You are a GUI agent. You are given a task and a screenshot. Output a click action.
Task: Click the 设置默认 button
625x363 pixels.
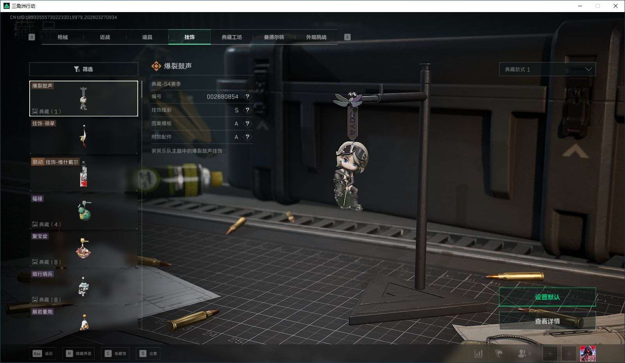(547, 297)
